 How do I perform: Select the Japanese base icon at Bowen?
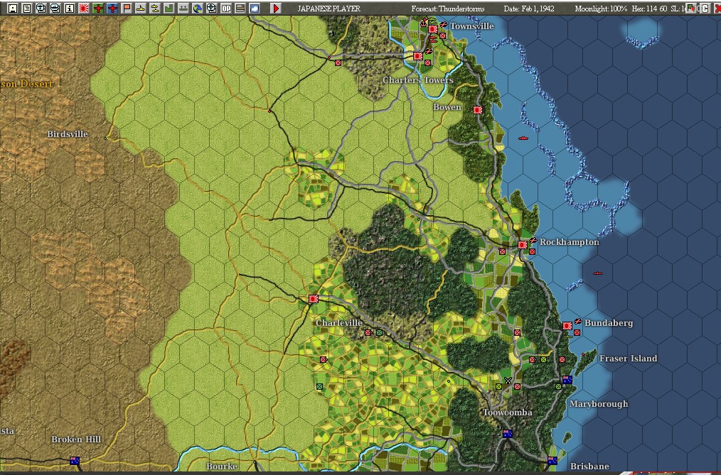click(x=478, y=109)
